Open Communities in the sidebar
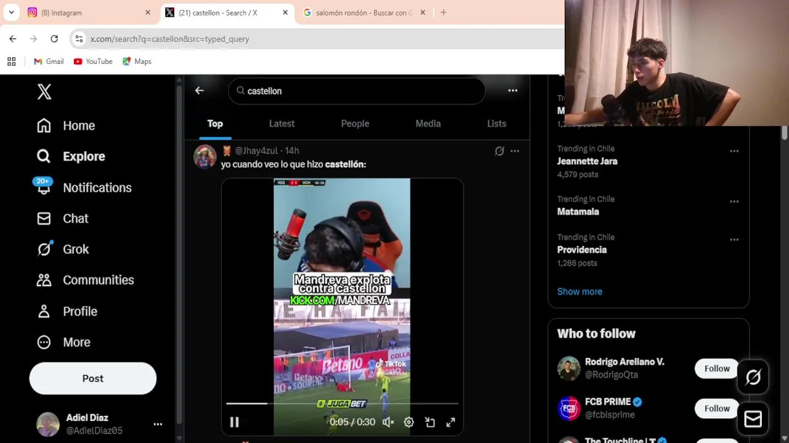This screenshot has height=443, width=789. coord(85,280)
